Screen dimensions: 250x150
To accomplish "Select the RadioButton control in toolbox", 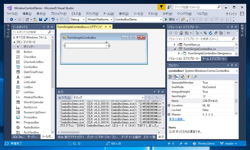I will coord(32,127).
